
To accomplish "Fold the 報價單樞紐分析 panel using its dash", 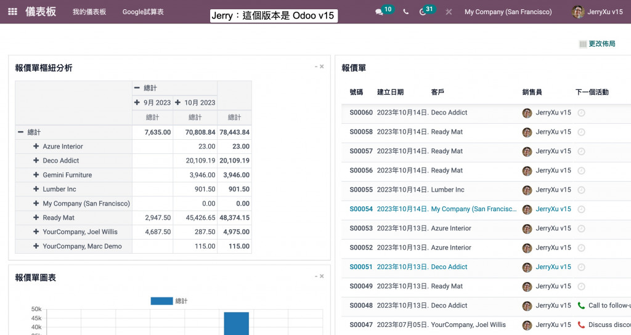I will 316,67.
